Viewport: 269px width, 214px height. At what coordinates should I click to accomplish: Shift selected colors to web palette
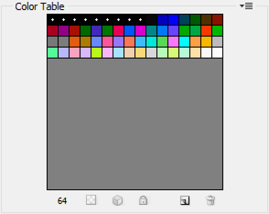(x=118, y=200)
